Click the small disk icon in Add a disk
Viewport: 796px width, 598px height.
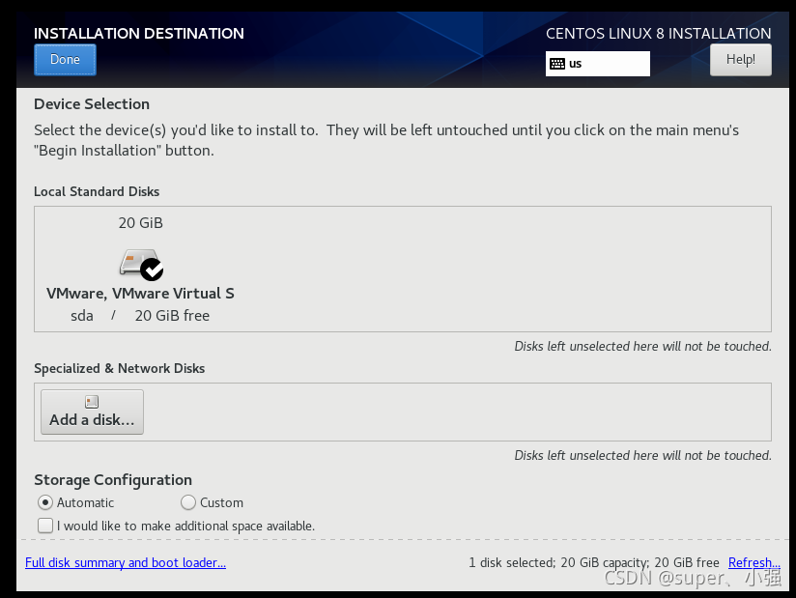[92, 402]
